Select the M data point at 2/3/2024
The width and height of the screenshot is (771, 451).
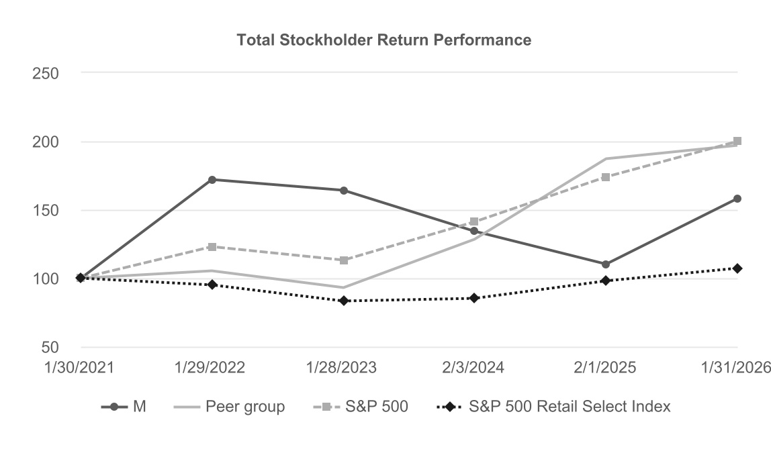(474, 231)
